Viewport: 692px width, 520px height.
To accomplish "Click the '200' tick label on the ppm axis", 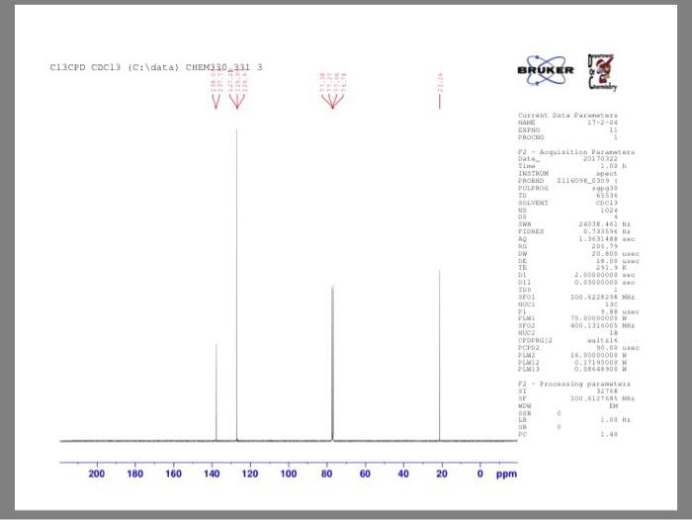I will [97, 474].
